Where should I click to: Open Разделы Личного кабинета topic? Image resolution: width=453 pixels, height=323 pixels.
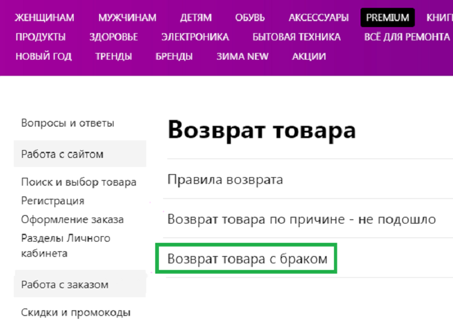click(x=66, y=245)
